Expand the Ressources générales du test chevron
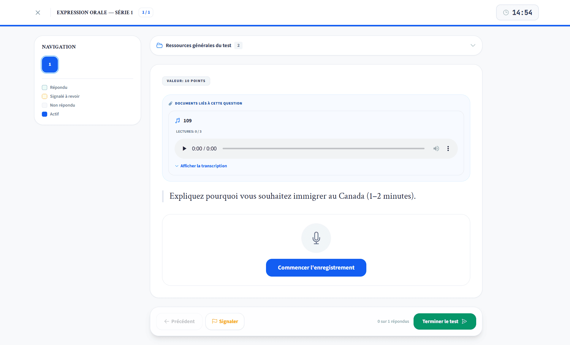This screenshot has width=570, height=345. tap(473, 45)
